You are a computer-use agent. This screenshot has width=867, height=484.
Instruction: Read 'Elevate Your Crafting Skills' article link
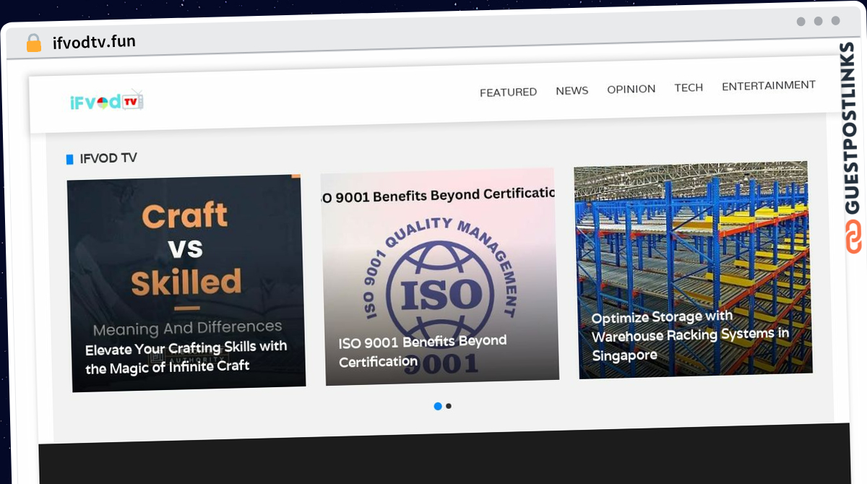pyautogui.click(x=186, y=357)
